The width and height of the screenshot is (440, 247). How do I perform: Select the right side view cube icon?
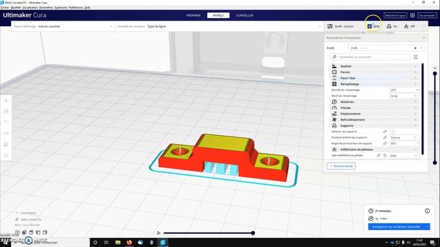pyautogui.click(x=45, y=233)
